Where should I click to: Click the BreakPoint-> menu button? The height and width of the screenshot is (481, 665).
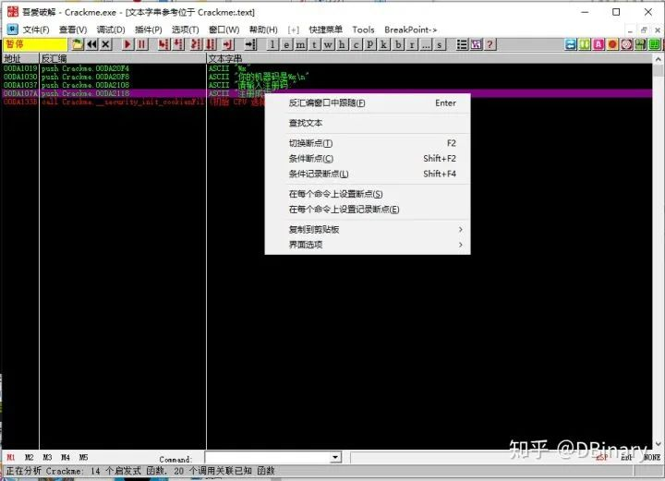[410, 30]
